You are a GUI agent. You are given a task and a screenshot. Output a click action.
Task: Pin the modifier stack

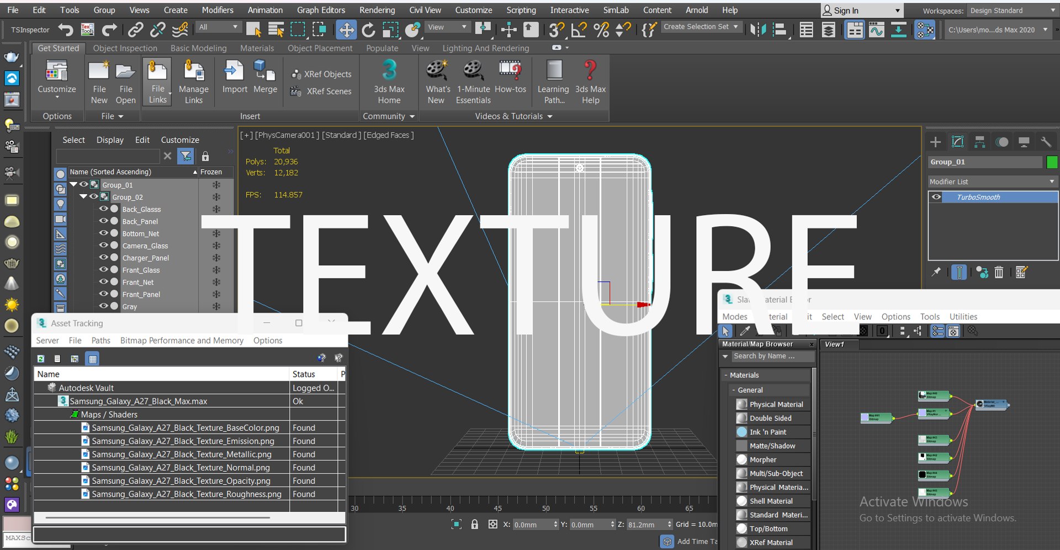[936, 272]
